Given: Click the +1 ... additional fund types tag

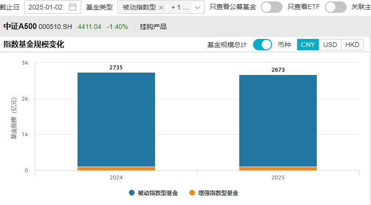Looking at the screenshot, I should pyautogui.click(x=180, y=8).
